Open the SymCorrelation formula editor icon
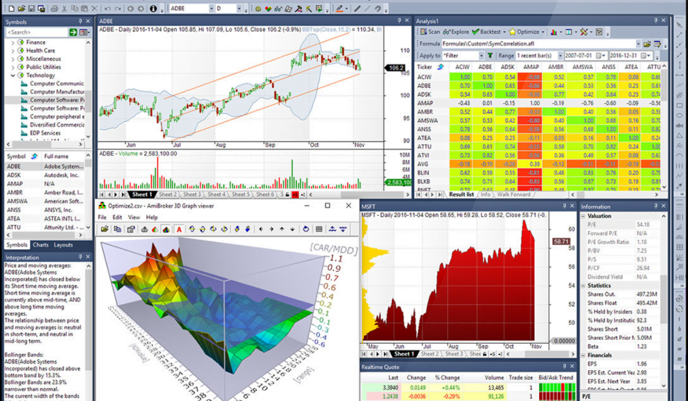 tap(657, 43)
